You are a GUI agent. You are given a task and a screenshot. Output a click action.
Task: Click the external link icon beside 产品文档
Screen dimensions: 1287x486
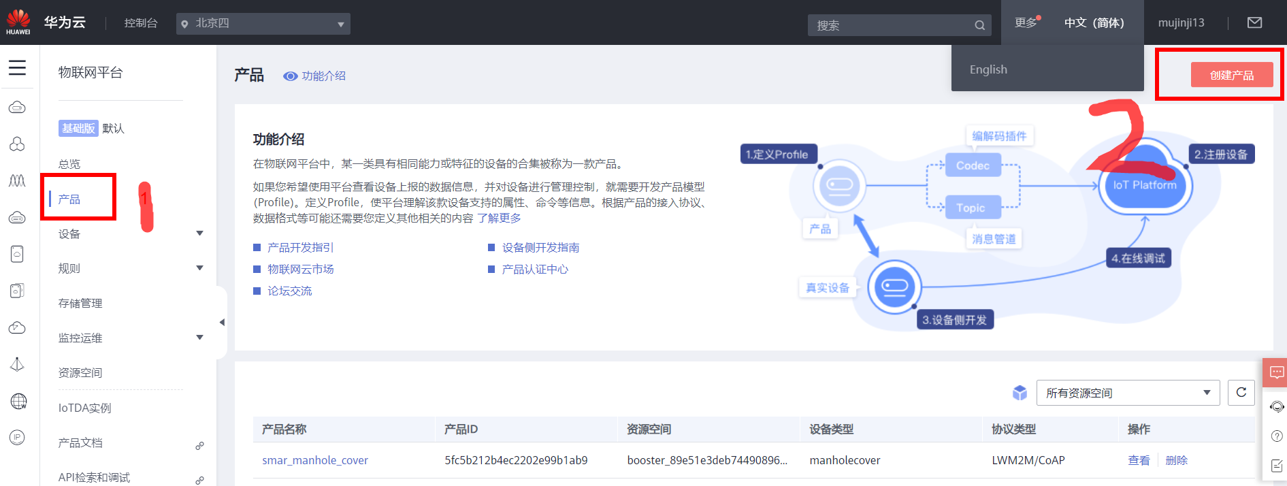[199, 446]
